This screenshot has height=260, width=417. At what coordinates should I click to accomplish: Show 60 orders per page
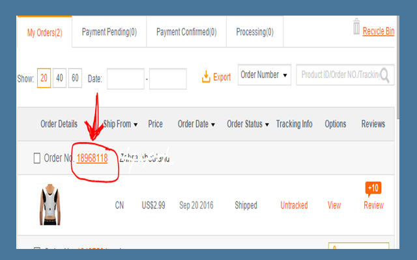point(75,78)
